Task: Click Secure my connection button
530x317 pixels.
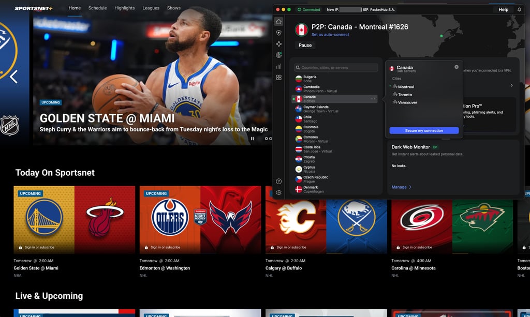Action: coord(424,130)
